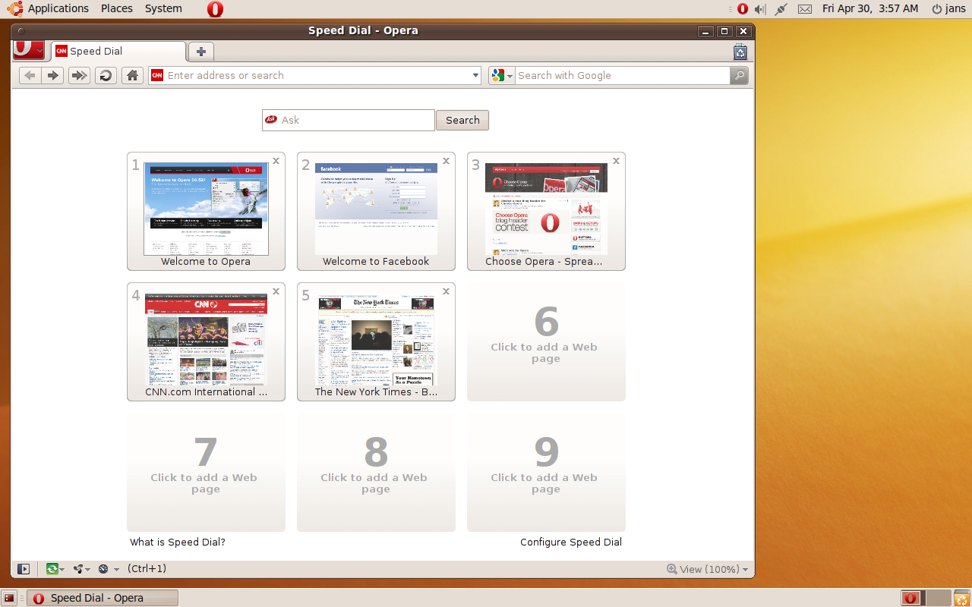Click the green Opera Link sync icon
Screen dimensions: 972x607
52,568
